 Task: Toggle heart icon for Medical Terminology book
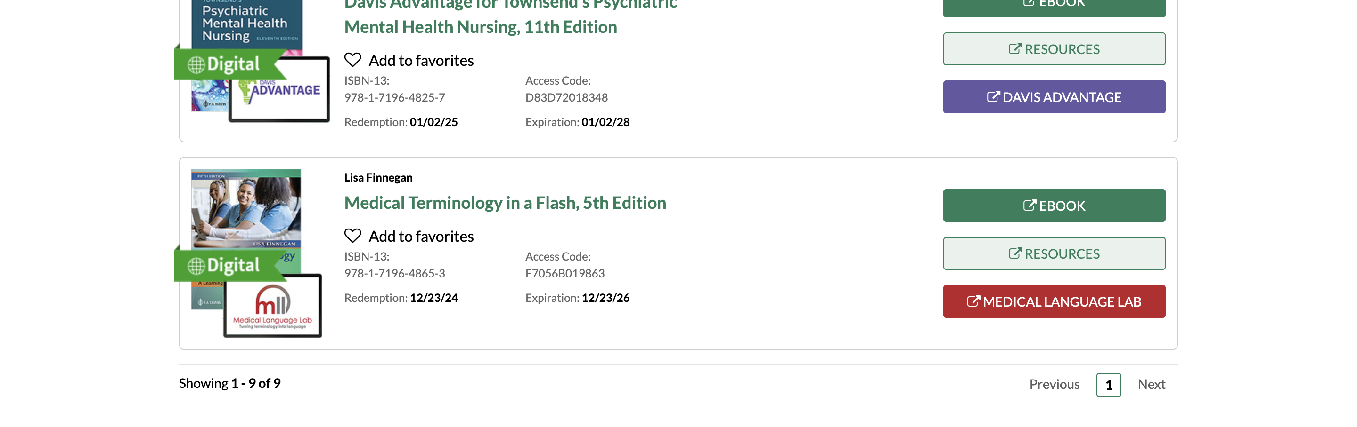click(352, 236)
